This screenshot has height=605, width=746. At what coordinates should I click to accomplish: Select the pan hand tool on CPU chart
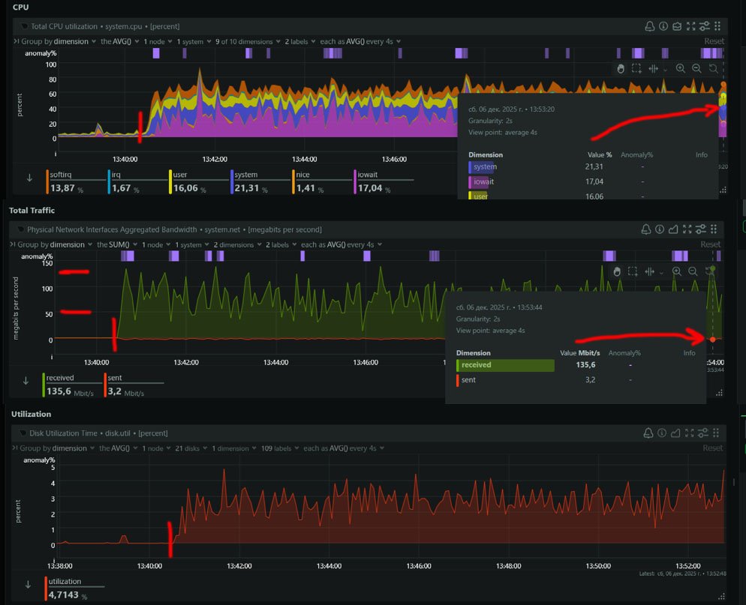click(621, 68)
